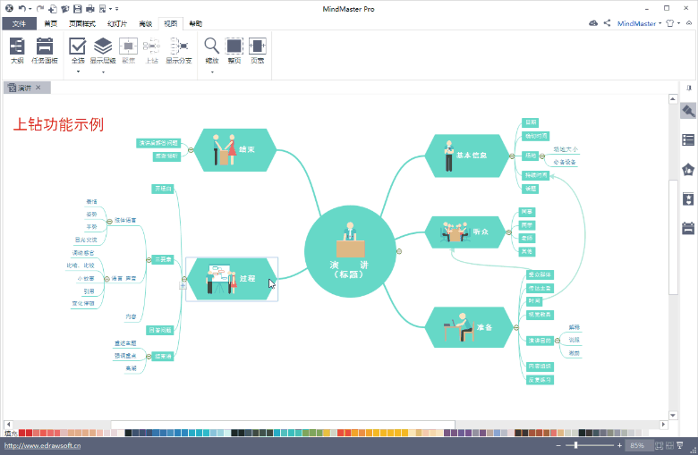Click the 缩放 magnifier icon
This screenshot has height=455, width=698.
tap(211, 46)
